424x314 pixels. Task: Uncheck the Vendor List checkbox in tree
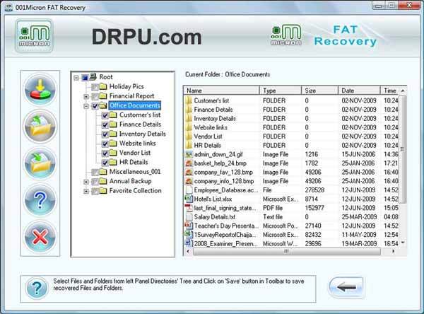point(105,153)
